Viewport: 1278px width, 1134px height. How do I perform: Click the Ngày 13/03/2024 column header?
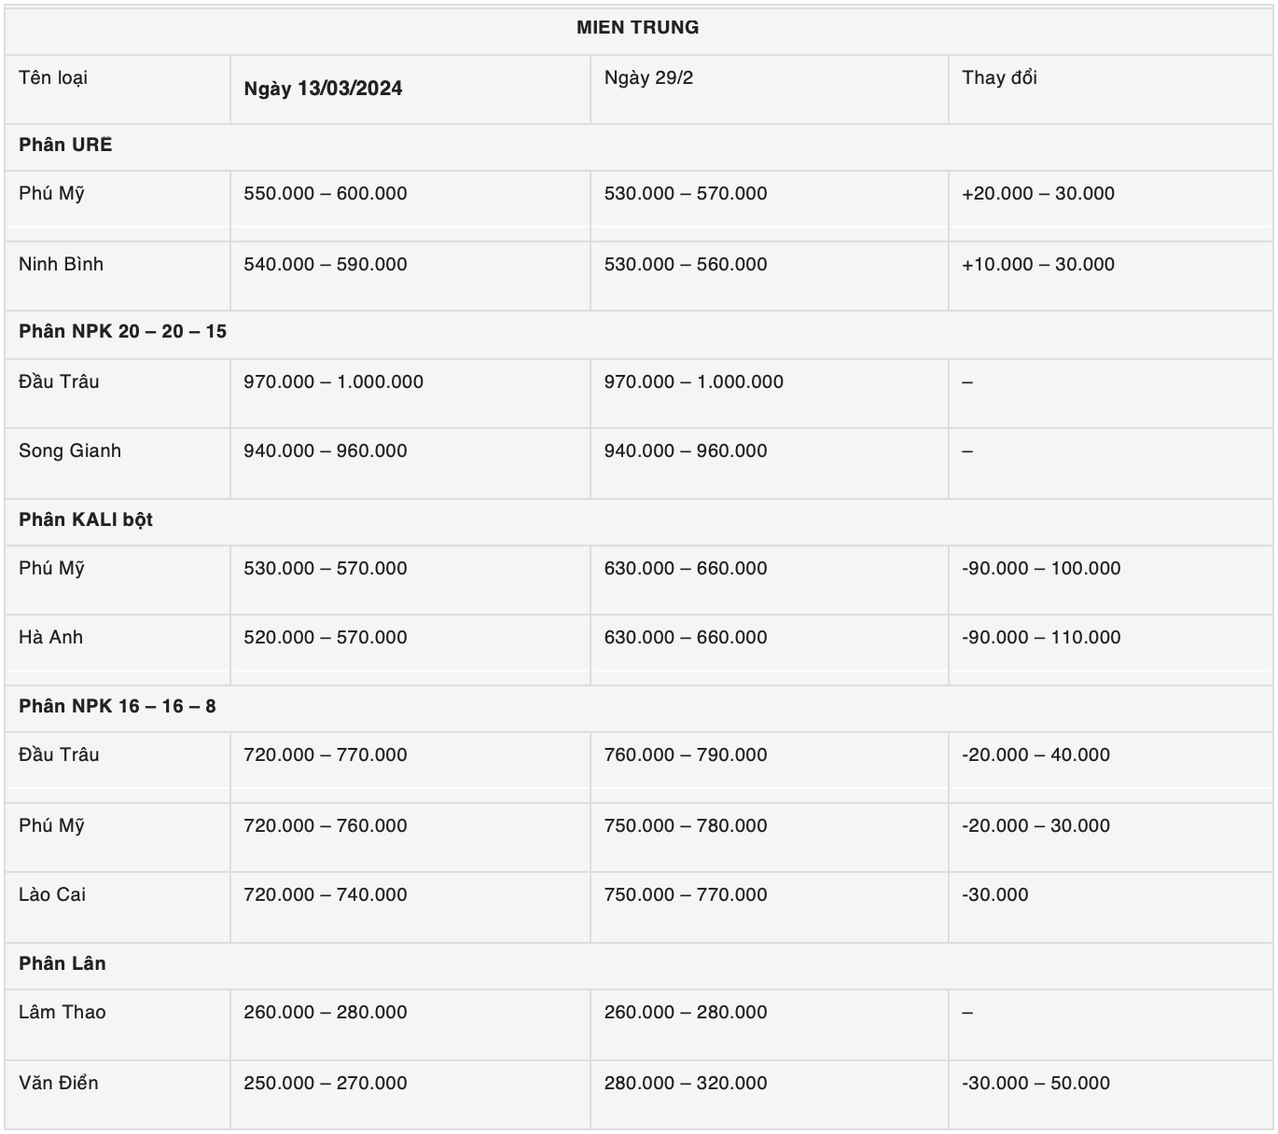tap(323, 89)
